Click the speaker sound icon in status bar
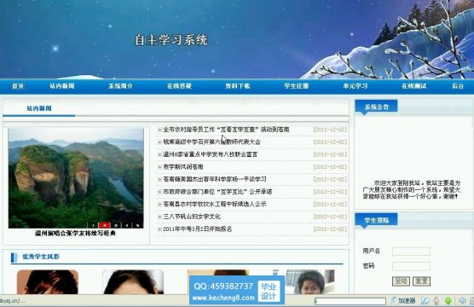 (x=462, y=301)
